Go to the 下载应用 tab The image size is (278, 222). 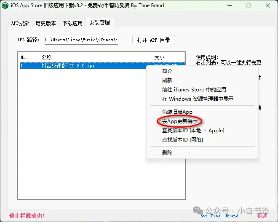(72, 23)
